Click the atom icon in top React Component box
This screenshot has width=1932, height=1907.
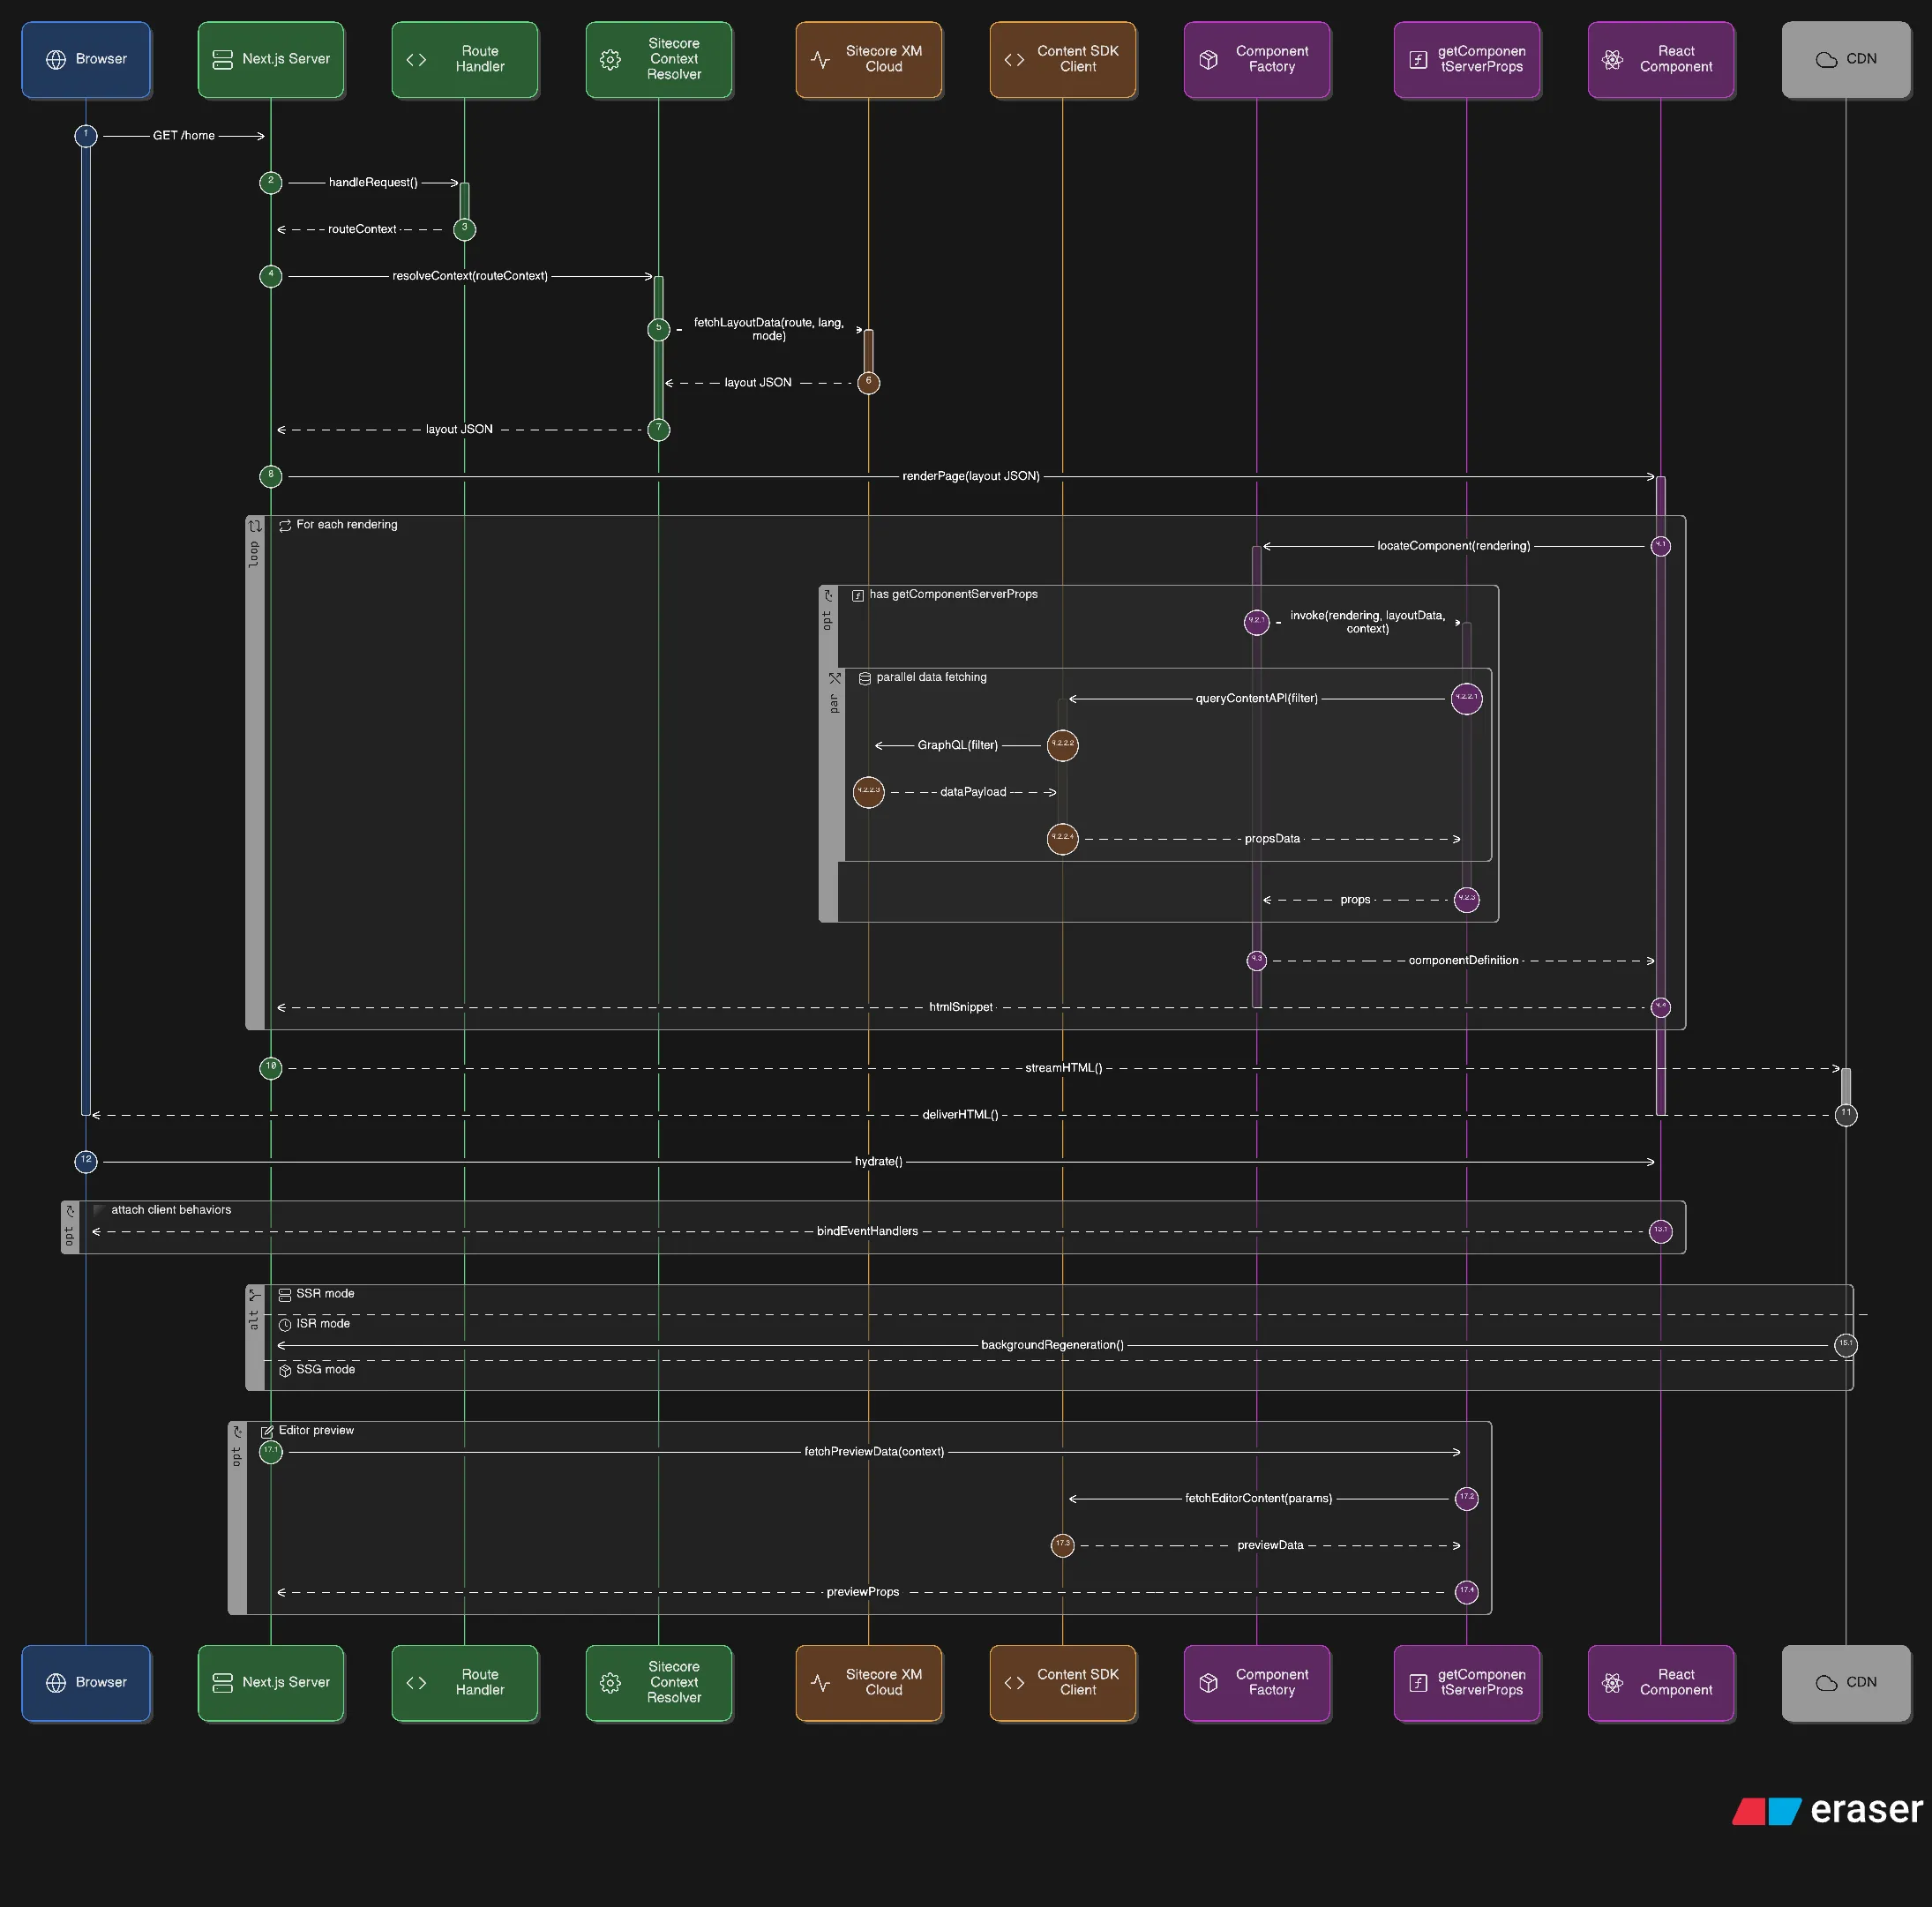1612,60
